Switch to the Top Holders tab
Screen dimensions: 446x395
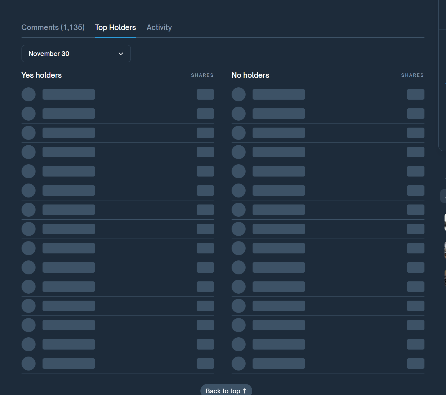[115, 27]
